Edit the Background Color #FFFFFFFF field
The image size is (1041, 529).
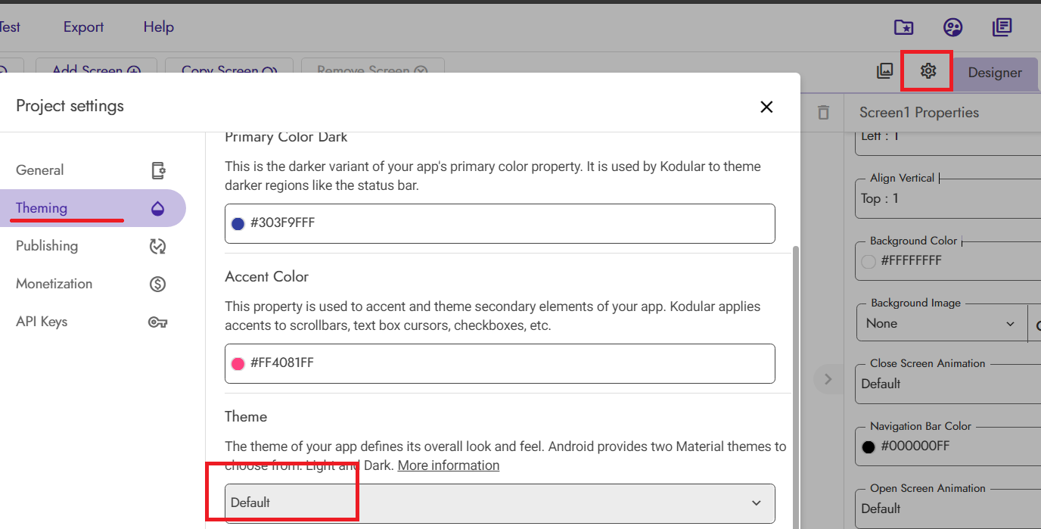(x=949, y=261)
